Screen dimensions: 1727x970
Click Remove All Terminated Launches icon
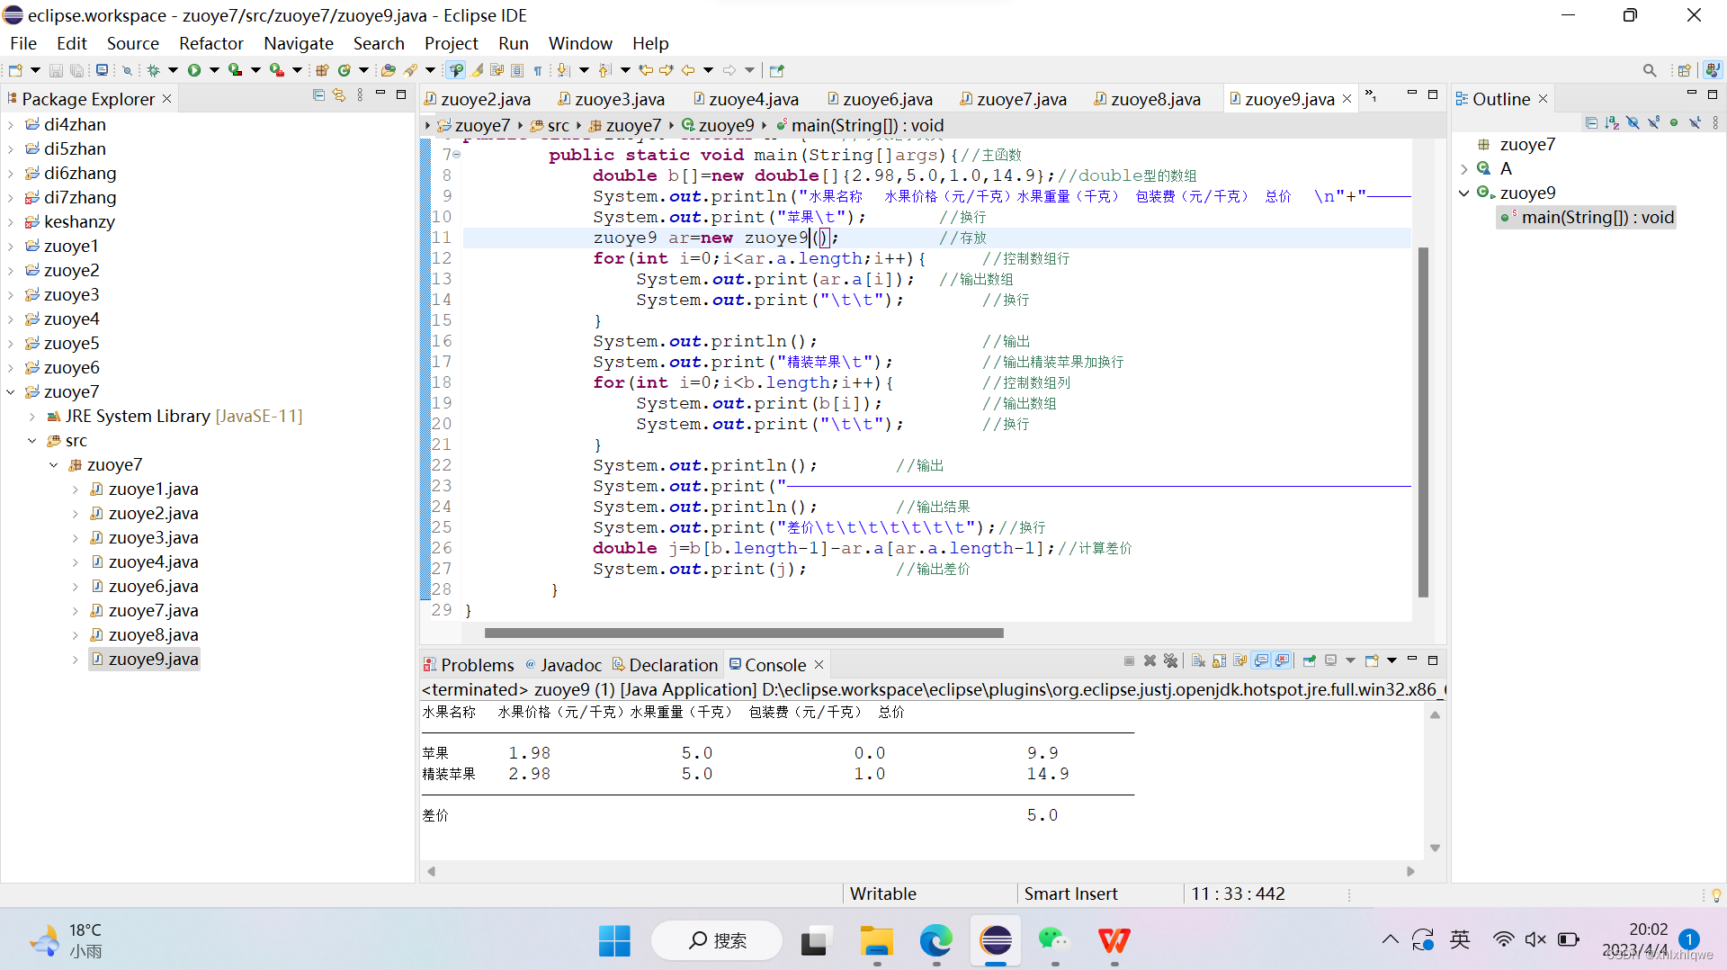pos(1170,661)
